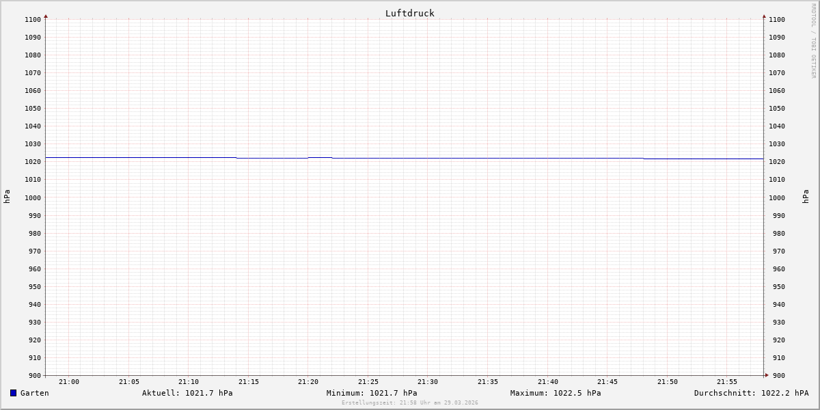Click the Erstellungszeit timestamp footer text
This screenshot has width=820, height=410.
pyautogui.click(x=410, y=402)
